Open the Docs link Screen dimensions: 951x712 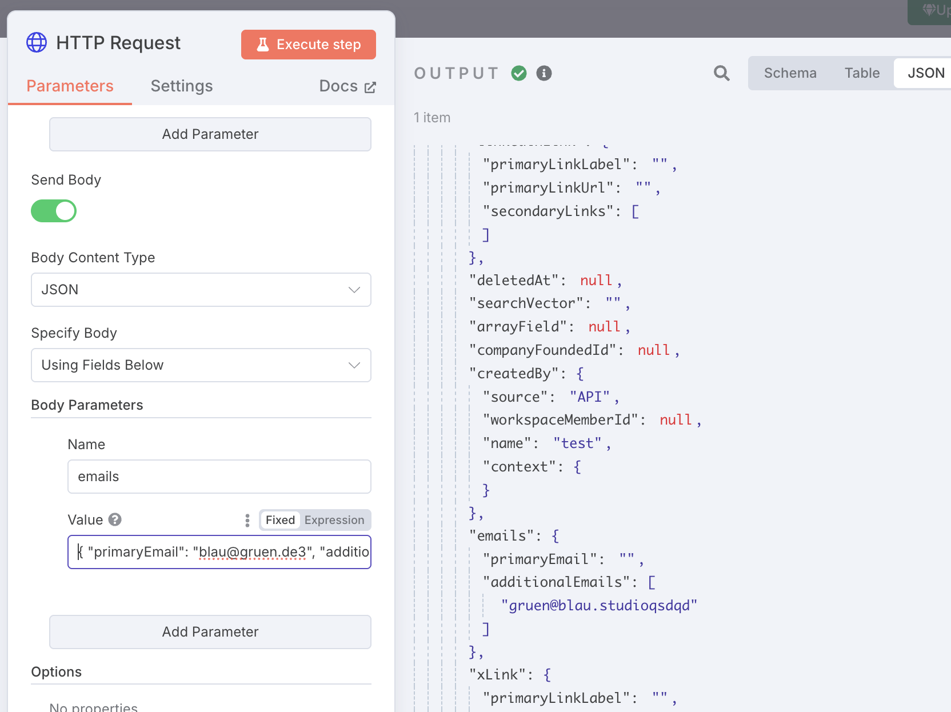(347, 86)
